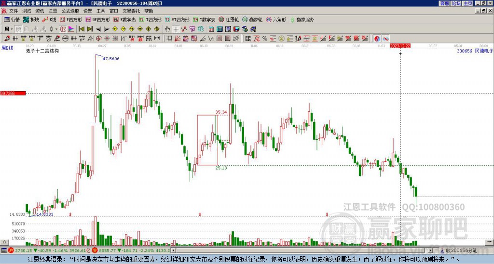494x264 pixels.
Task: Click the blue infinity symbol icon
Action: tap(385, 39)
